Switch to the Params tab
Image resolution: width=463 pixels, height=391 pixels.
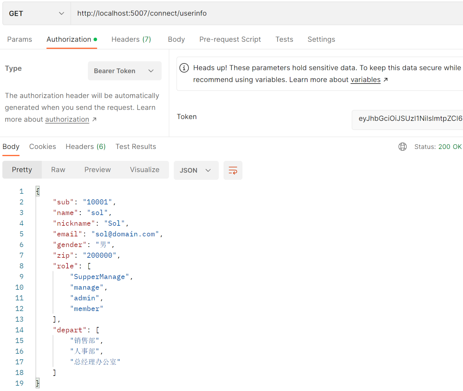point(20,39)
